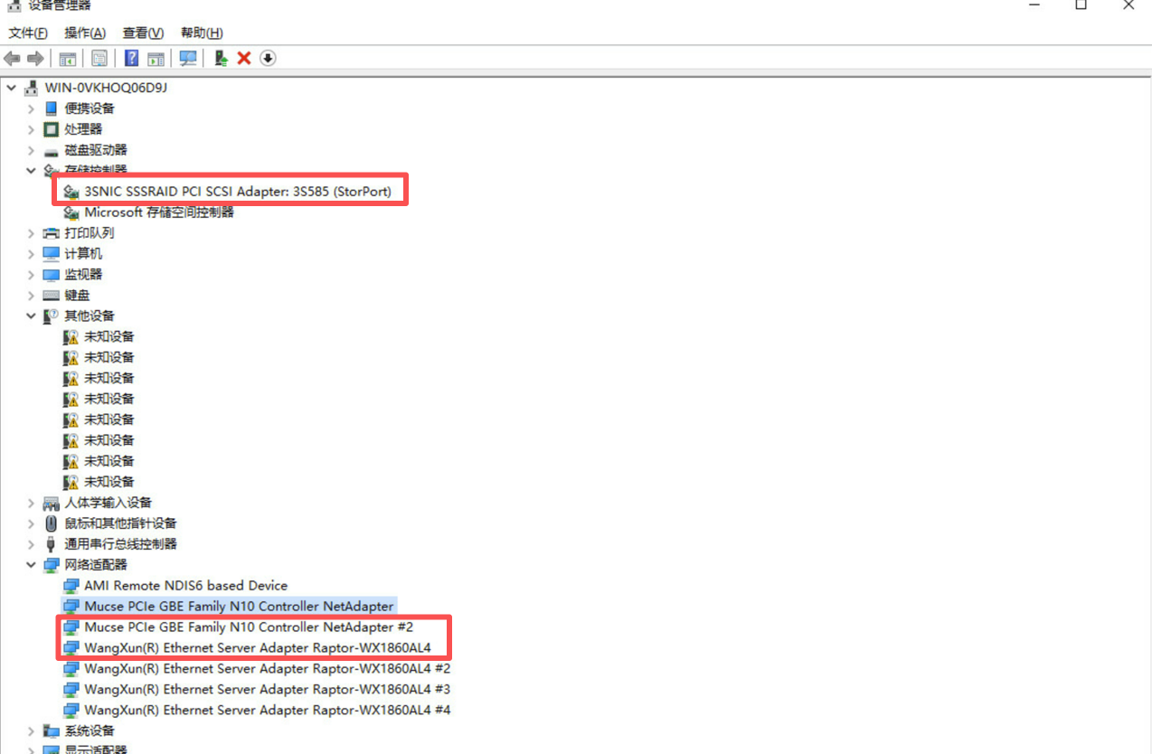Click Scan for hardware changes monitor icon
The image size is (1152, 754).
pyautogui.click(x=188, y=59)
